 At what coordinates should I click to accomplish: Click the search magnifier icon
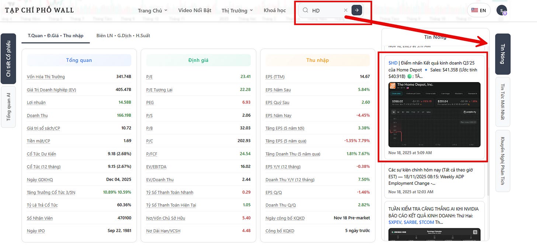click(x=305, y=10)
